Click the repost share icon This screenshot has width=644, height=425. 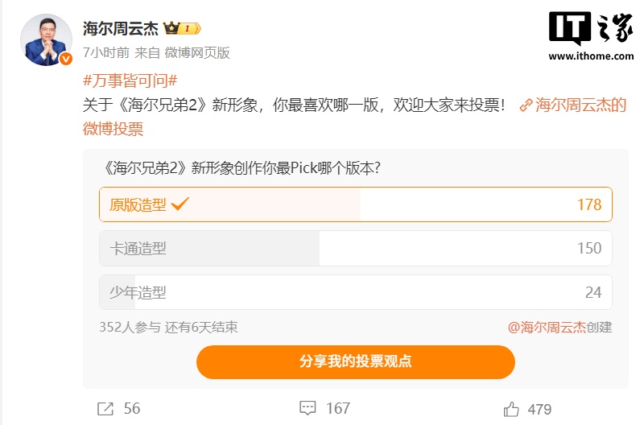click(105, 409)
